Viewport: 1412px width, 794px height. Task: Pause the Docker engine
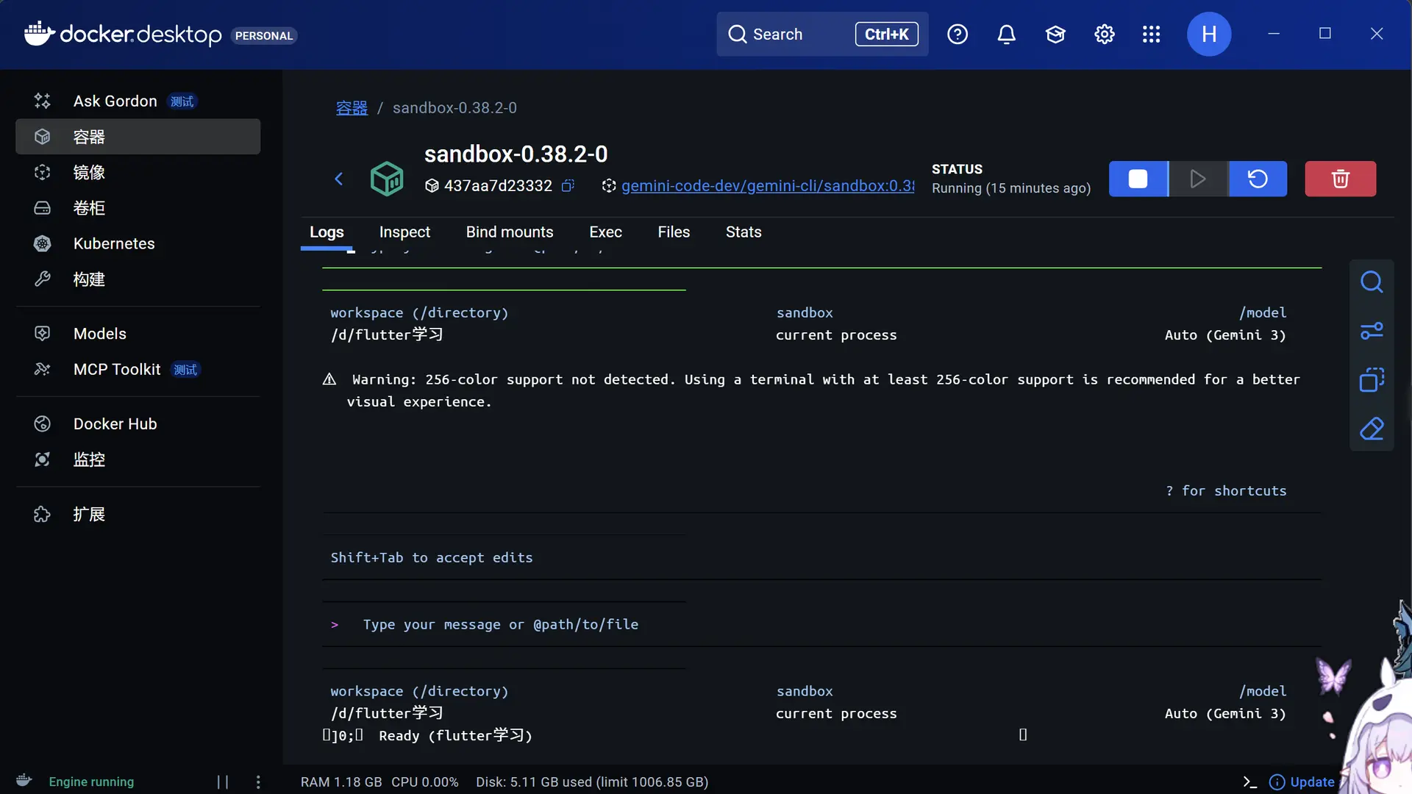pyautogui.click(x=223, y=782)
